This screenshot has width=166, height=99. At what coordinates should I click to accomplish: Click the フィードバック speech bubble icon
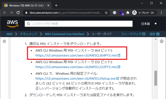(144, 34)
